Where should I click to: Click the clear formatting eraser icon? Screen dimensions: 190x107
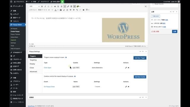(64, 10)
